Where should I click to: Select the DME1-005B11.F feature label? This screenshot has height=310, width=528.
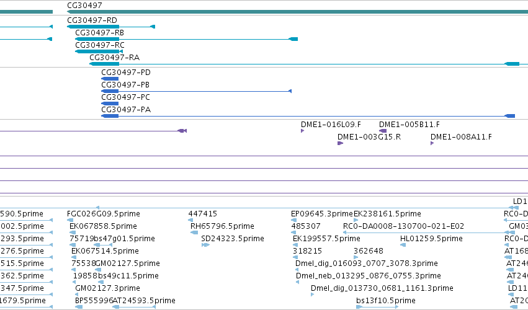click(x=409, y=125)
